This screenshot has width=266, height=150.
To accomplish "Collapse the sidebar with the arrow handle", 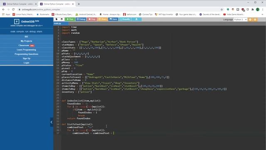I will [52, 122].
